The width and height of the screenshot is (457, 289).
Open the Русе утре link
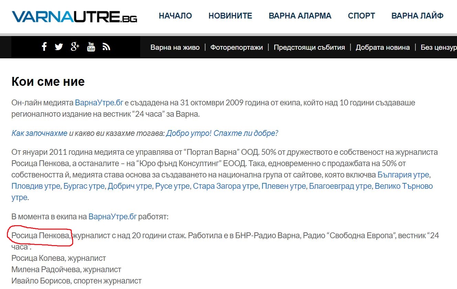[x=172, y=186]
